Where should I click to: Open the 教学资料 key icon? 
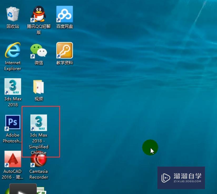[x=65, y=50]
